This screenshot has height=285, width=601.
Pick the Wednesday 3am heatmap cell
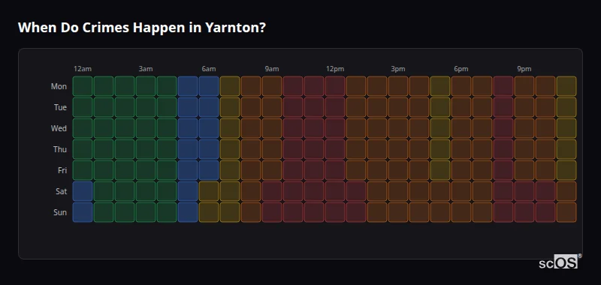coord(146,128)
